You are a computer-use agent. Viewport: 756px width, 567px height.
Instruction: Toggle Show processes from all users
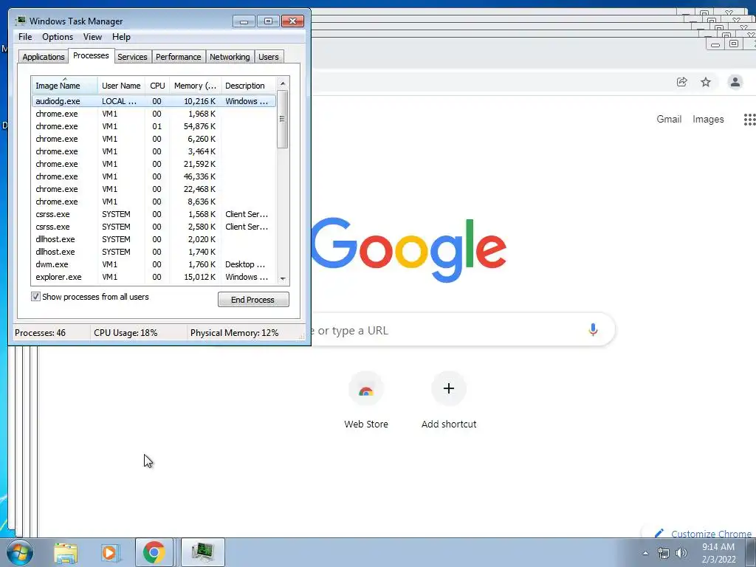[x=35, y=297]
